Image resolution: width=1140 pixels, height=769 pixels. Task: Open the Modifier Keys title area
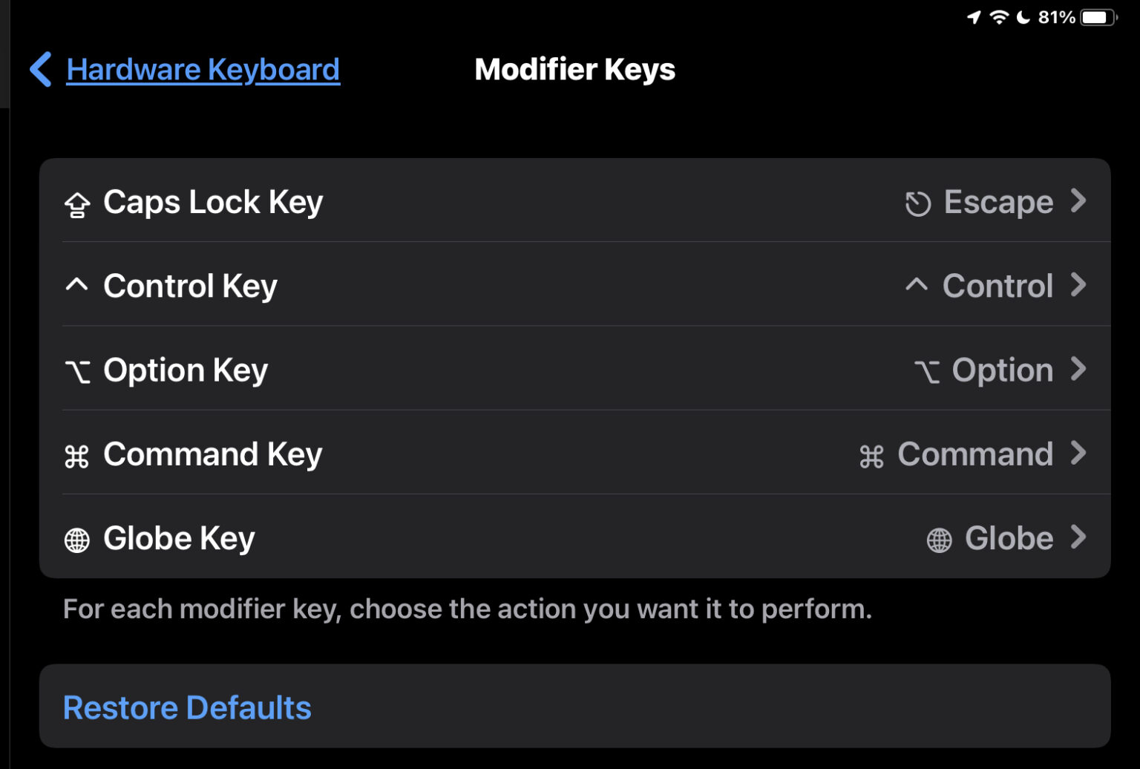tap(574, 69)
